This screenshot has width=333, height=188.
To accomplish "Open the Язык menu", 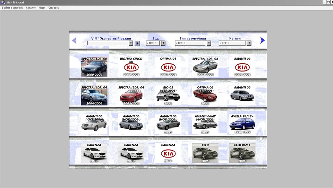I will pos(42,8).
